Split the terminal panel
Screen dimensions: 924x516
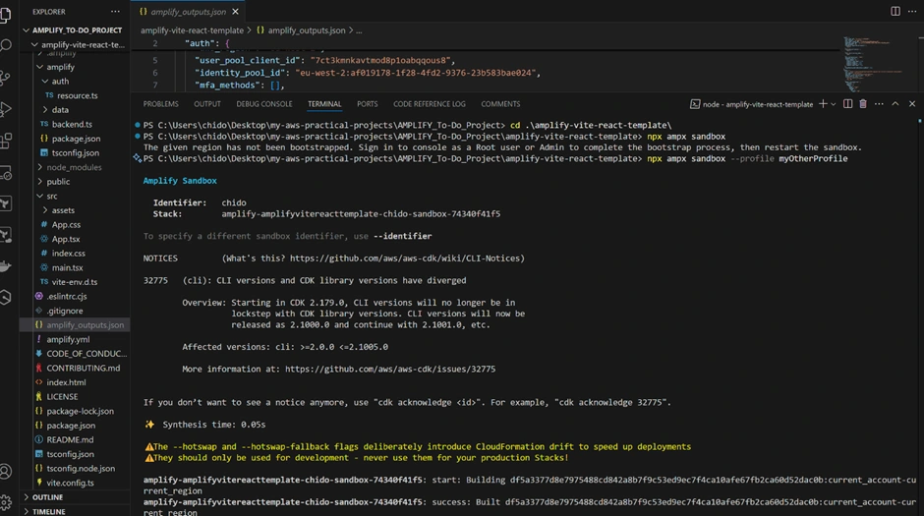[x=847, y=104]
